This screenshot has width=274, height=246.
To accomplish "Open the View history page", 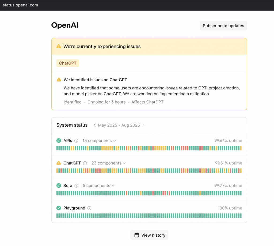I will 149,235.
